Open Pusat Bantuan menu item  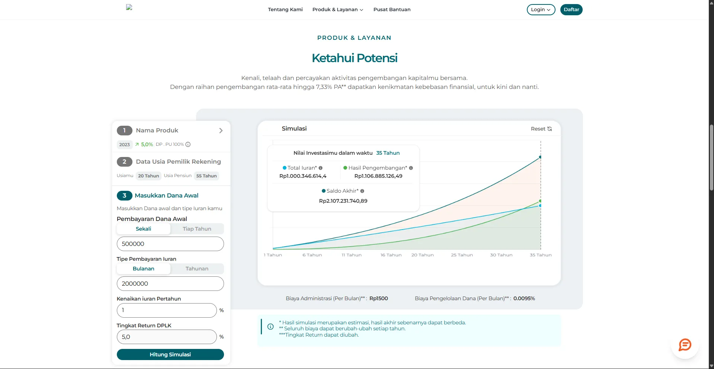tap(392, 10)
